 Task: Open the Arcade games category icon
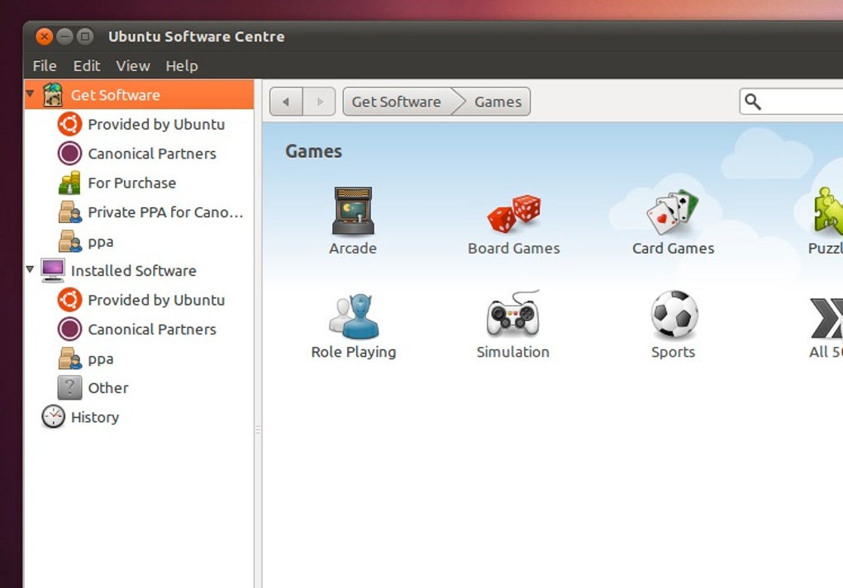[353, 211]
